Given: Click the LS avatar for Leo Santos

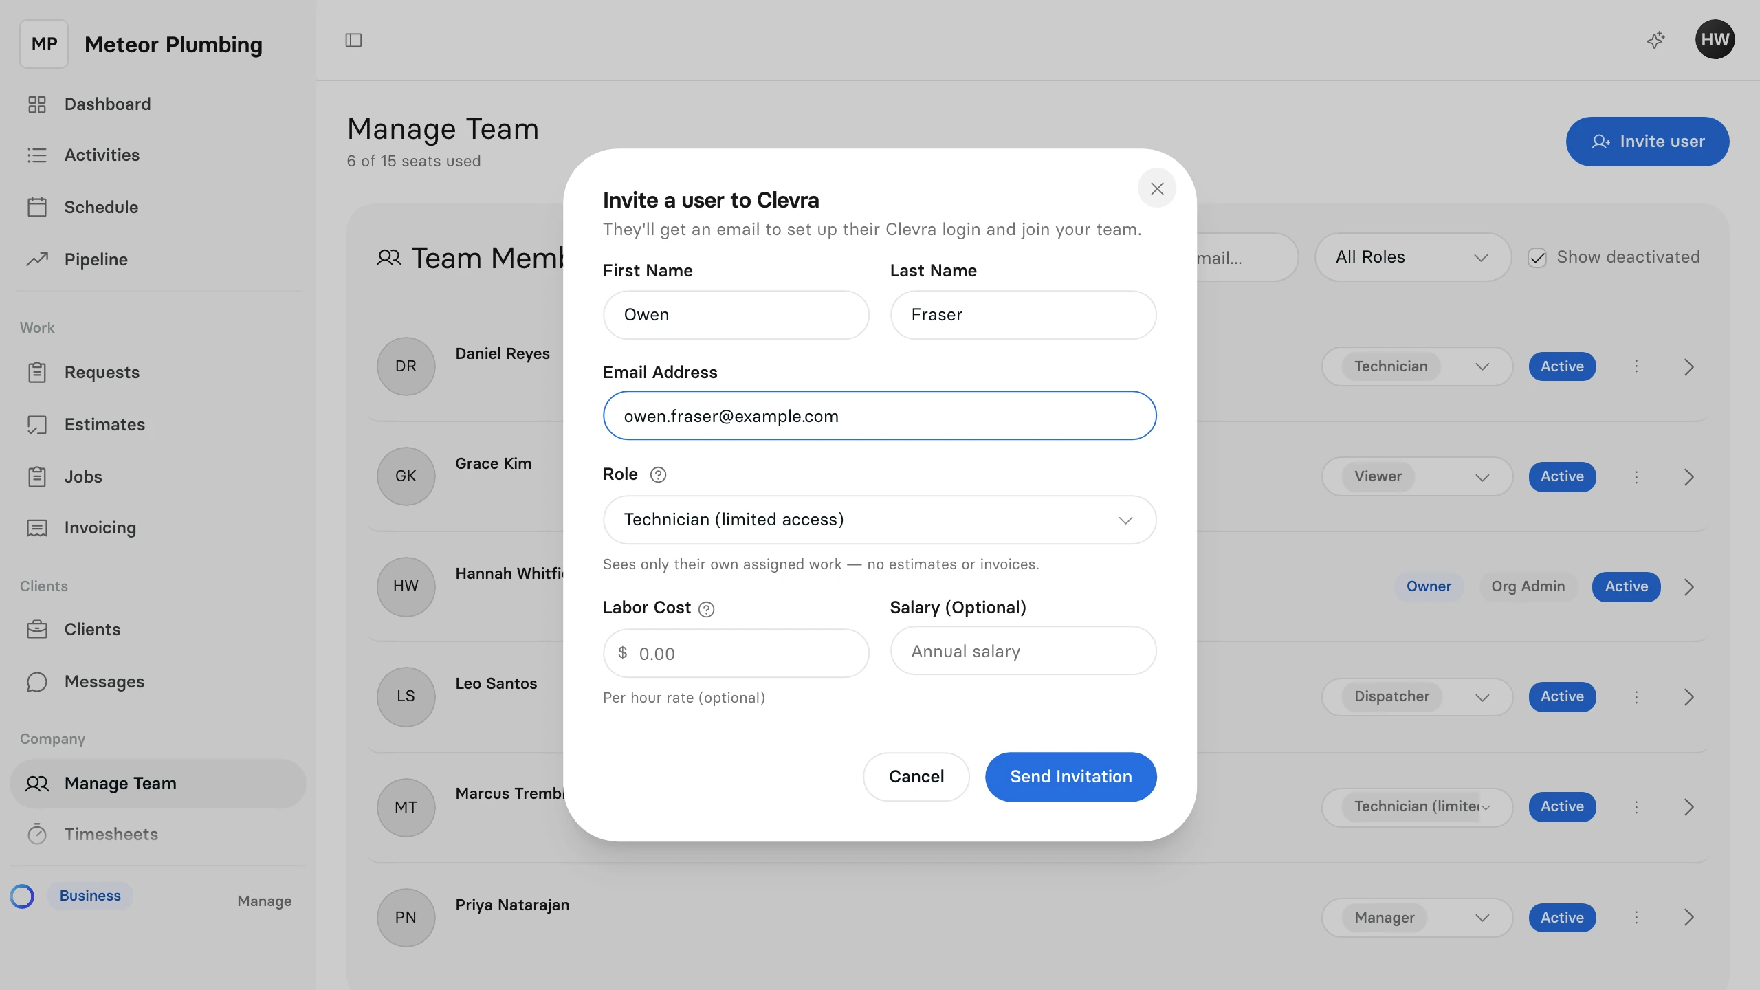Looking at the screenshot, I should point(406,697).
